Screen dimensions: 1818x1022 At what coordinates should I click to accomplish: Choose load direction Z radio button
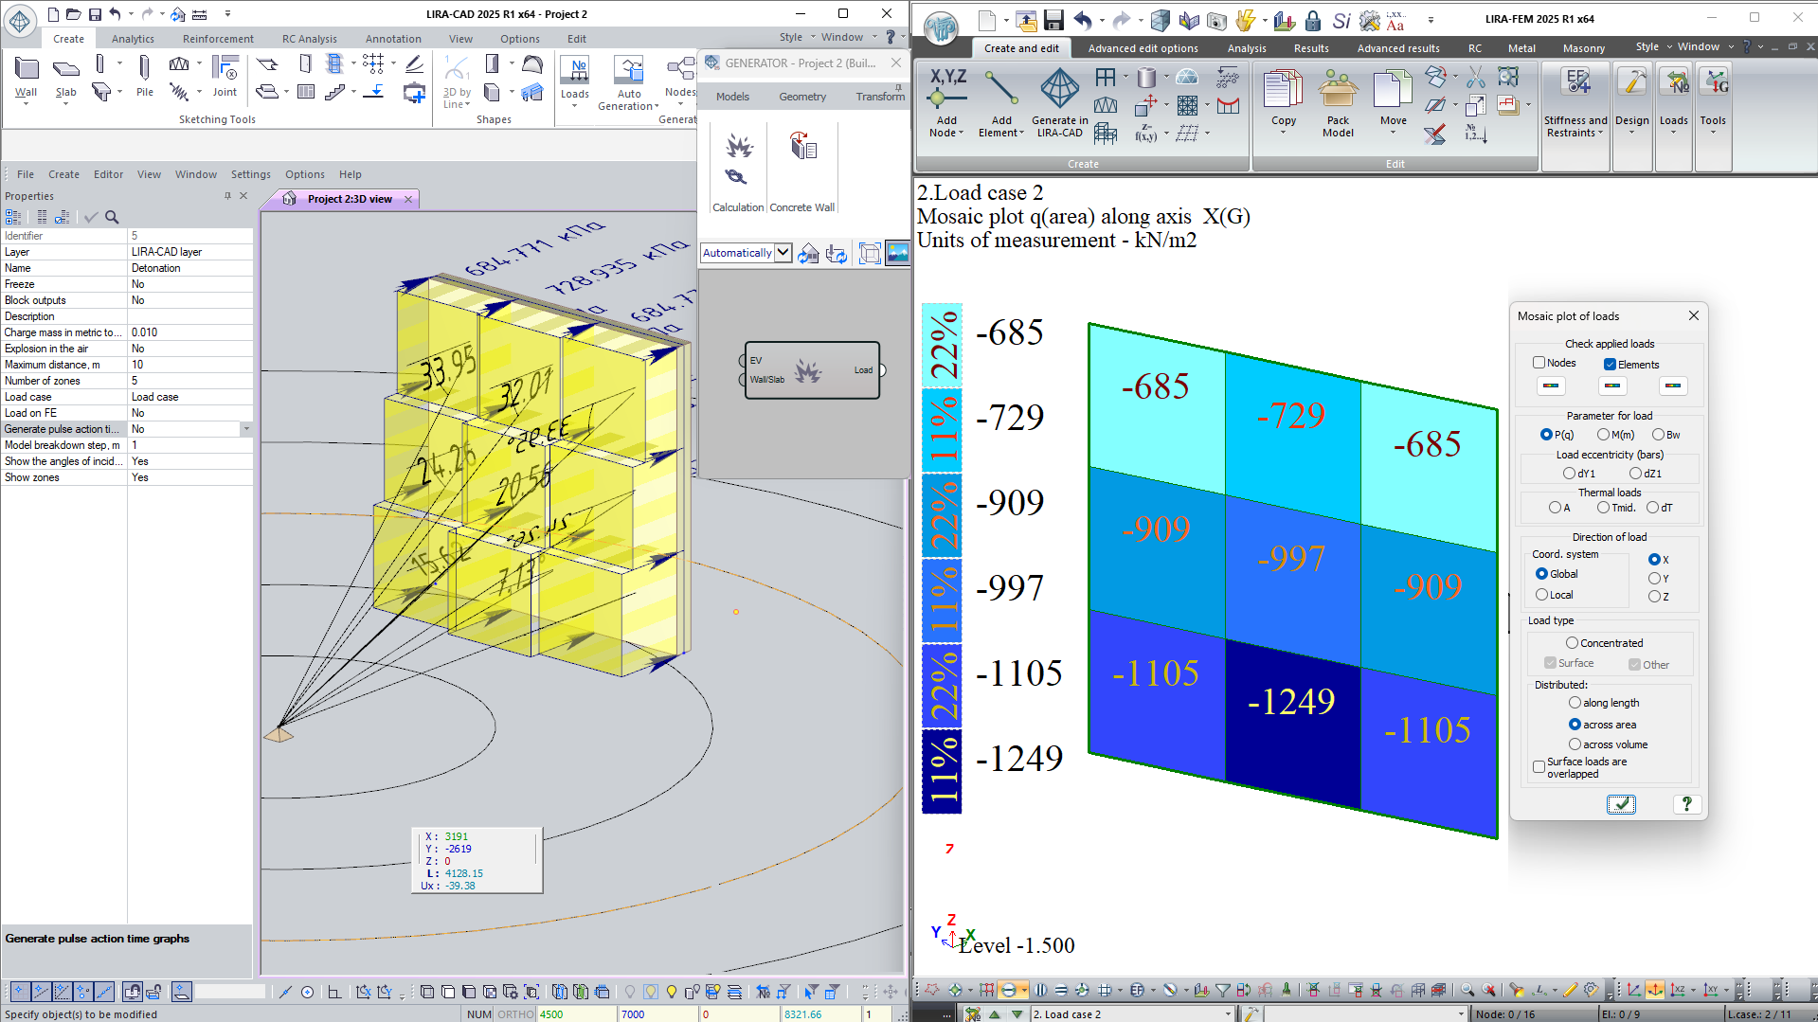click(1654, 597)
